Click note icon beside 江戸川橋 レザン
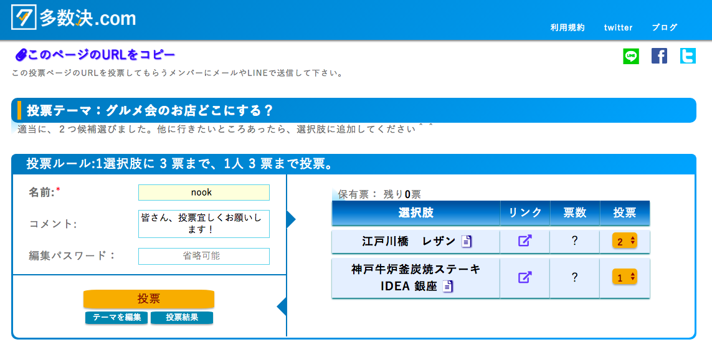 (467, 241)
